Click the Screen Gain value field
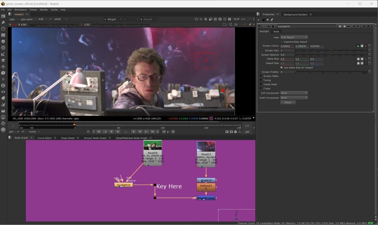This screenshot has height=225, width=378. pos(287,51)
